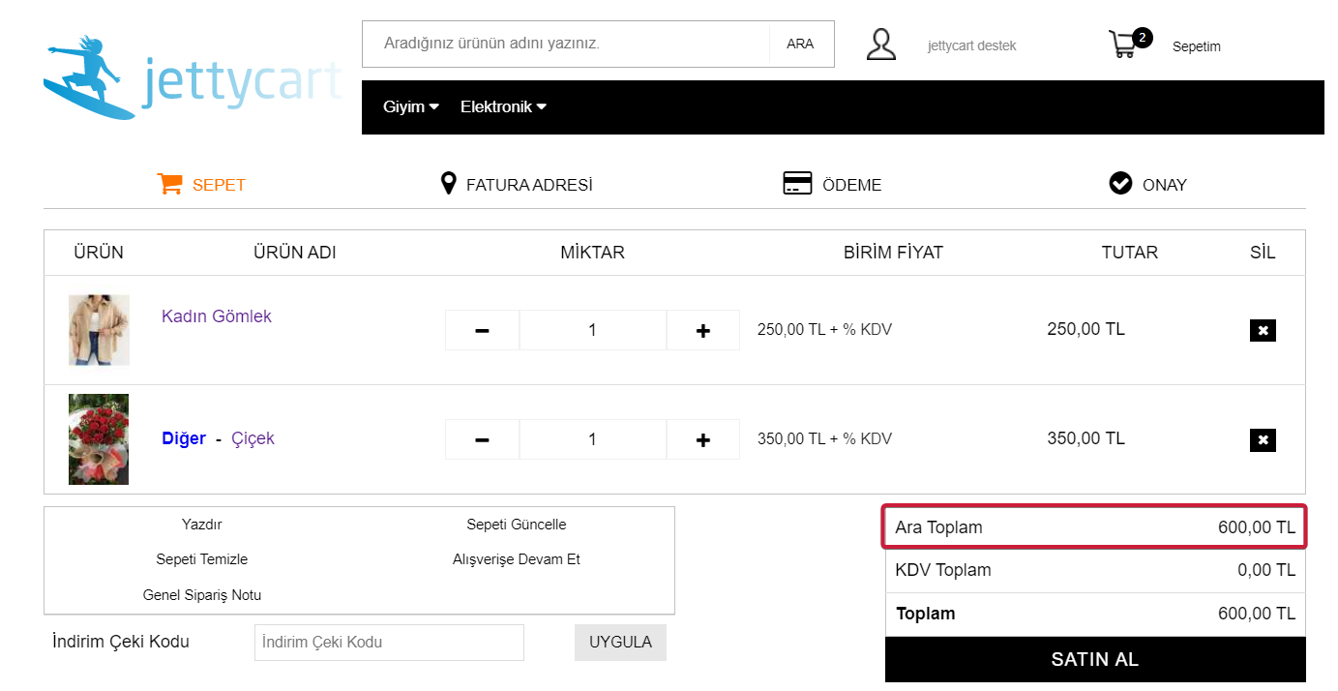Click the Kadın Gömlek quantity field

pyautogui.click(x=593, y=330)
